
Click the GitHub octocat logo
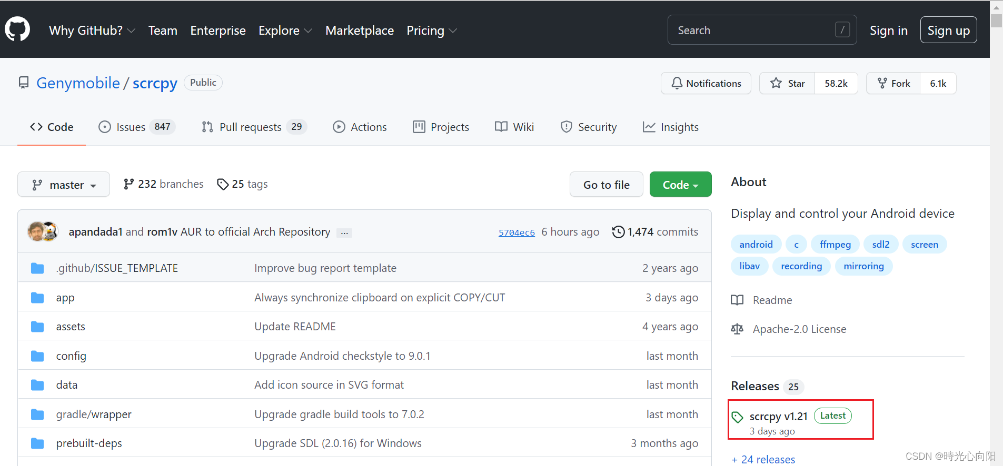[x=17, y=29]
